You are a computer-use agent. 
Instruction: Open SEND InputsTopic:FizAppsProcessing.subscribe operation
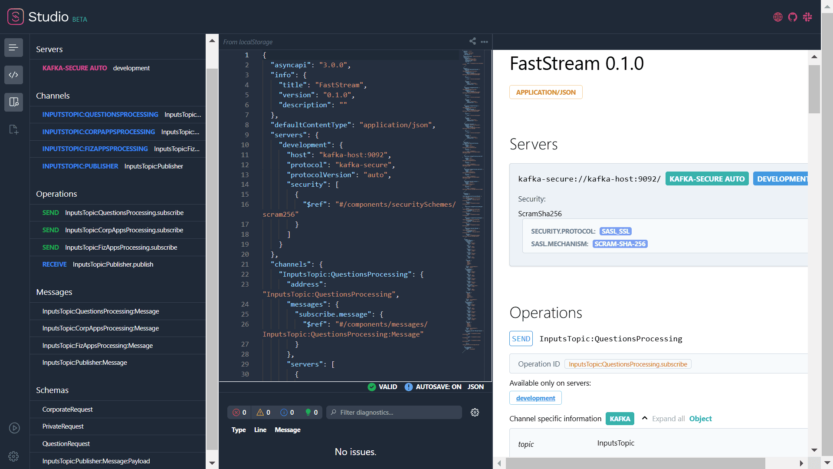click(118, 248)
